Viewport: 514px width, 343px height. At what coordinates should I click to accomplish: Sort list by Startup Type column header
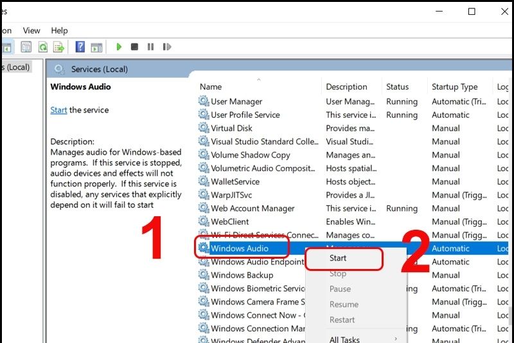(x=454, y=87)
